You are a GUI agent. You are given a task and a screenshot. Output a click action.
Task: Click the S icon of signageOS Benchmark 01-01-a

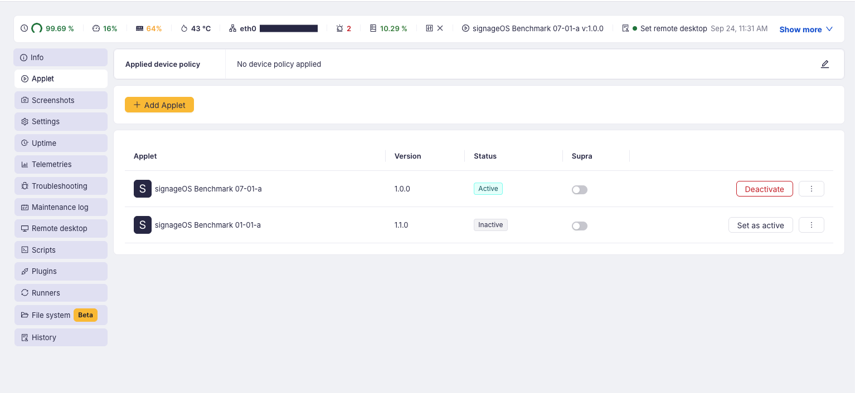[x=143, y=225]
